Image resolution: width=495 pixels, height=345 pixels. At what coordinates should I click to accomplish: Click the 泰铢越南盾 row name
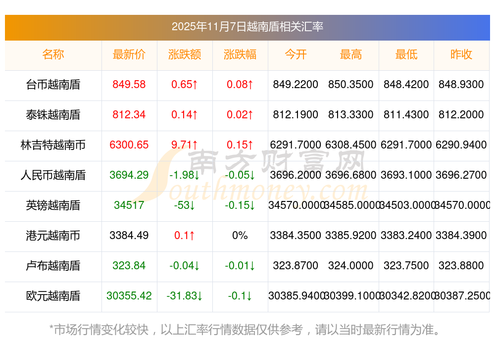click(53, 114)
